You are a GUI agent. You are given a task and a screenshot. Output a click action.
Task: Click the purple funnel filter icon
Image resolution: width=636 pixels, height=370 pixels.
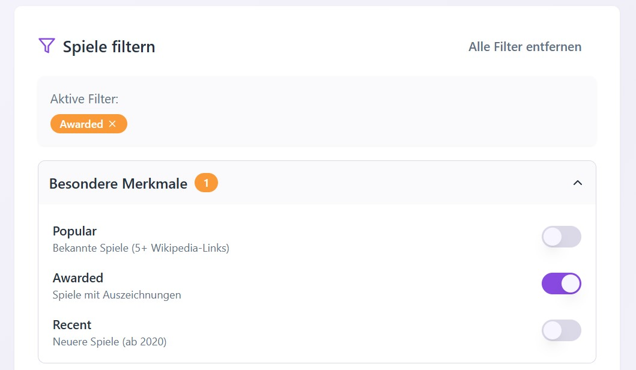coord(46,46)
